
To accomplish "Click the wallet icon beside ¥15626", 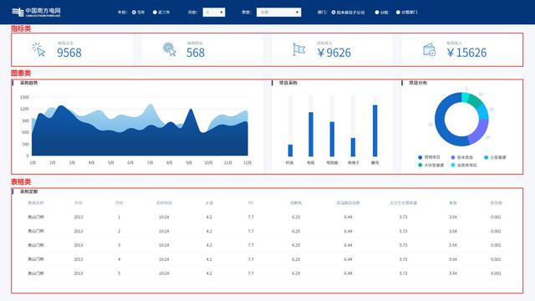I will tap(429, 50).
